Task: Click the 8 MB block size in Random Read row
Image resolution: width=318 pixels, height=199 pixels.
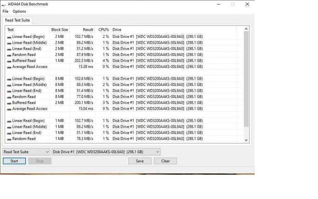Action: 59,96
